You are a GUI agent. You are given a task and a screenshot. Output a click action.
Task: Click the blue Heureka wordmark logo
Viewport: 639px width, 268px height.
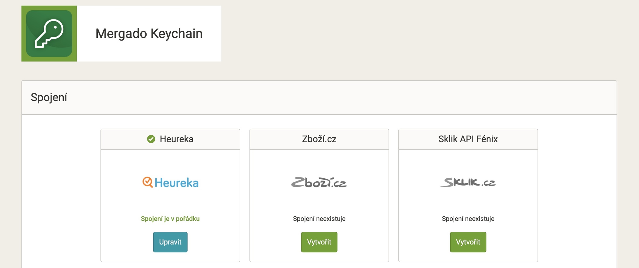click(x=177, y=183)
